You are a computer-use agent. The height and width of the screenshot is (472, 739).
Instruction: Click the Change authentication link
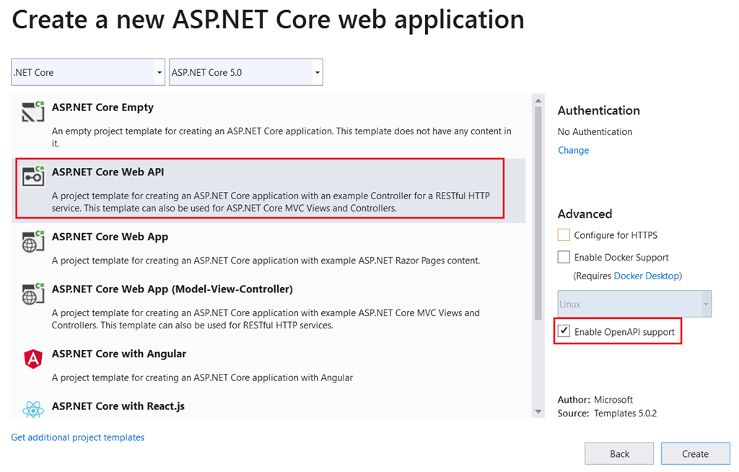[573, 150]
